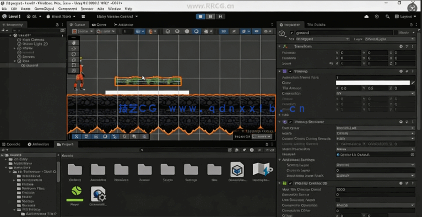This screenshot has height=217, width=422.
Task: Disable the Tilemap component checkbox
Action: tap(290, 71)
